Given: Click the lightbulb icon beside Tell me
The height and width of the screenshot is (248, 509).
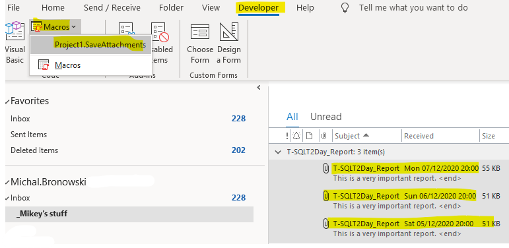Looking at the screenshot, I should (x=345, y=8).
